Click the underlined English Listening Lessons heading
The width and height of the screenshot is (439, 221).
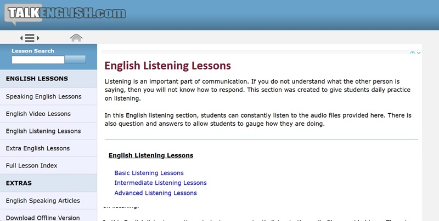coord(151,155)
